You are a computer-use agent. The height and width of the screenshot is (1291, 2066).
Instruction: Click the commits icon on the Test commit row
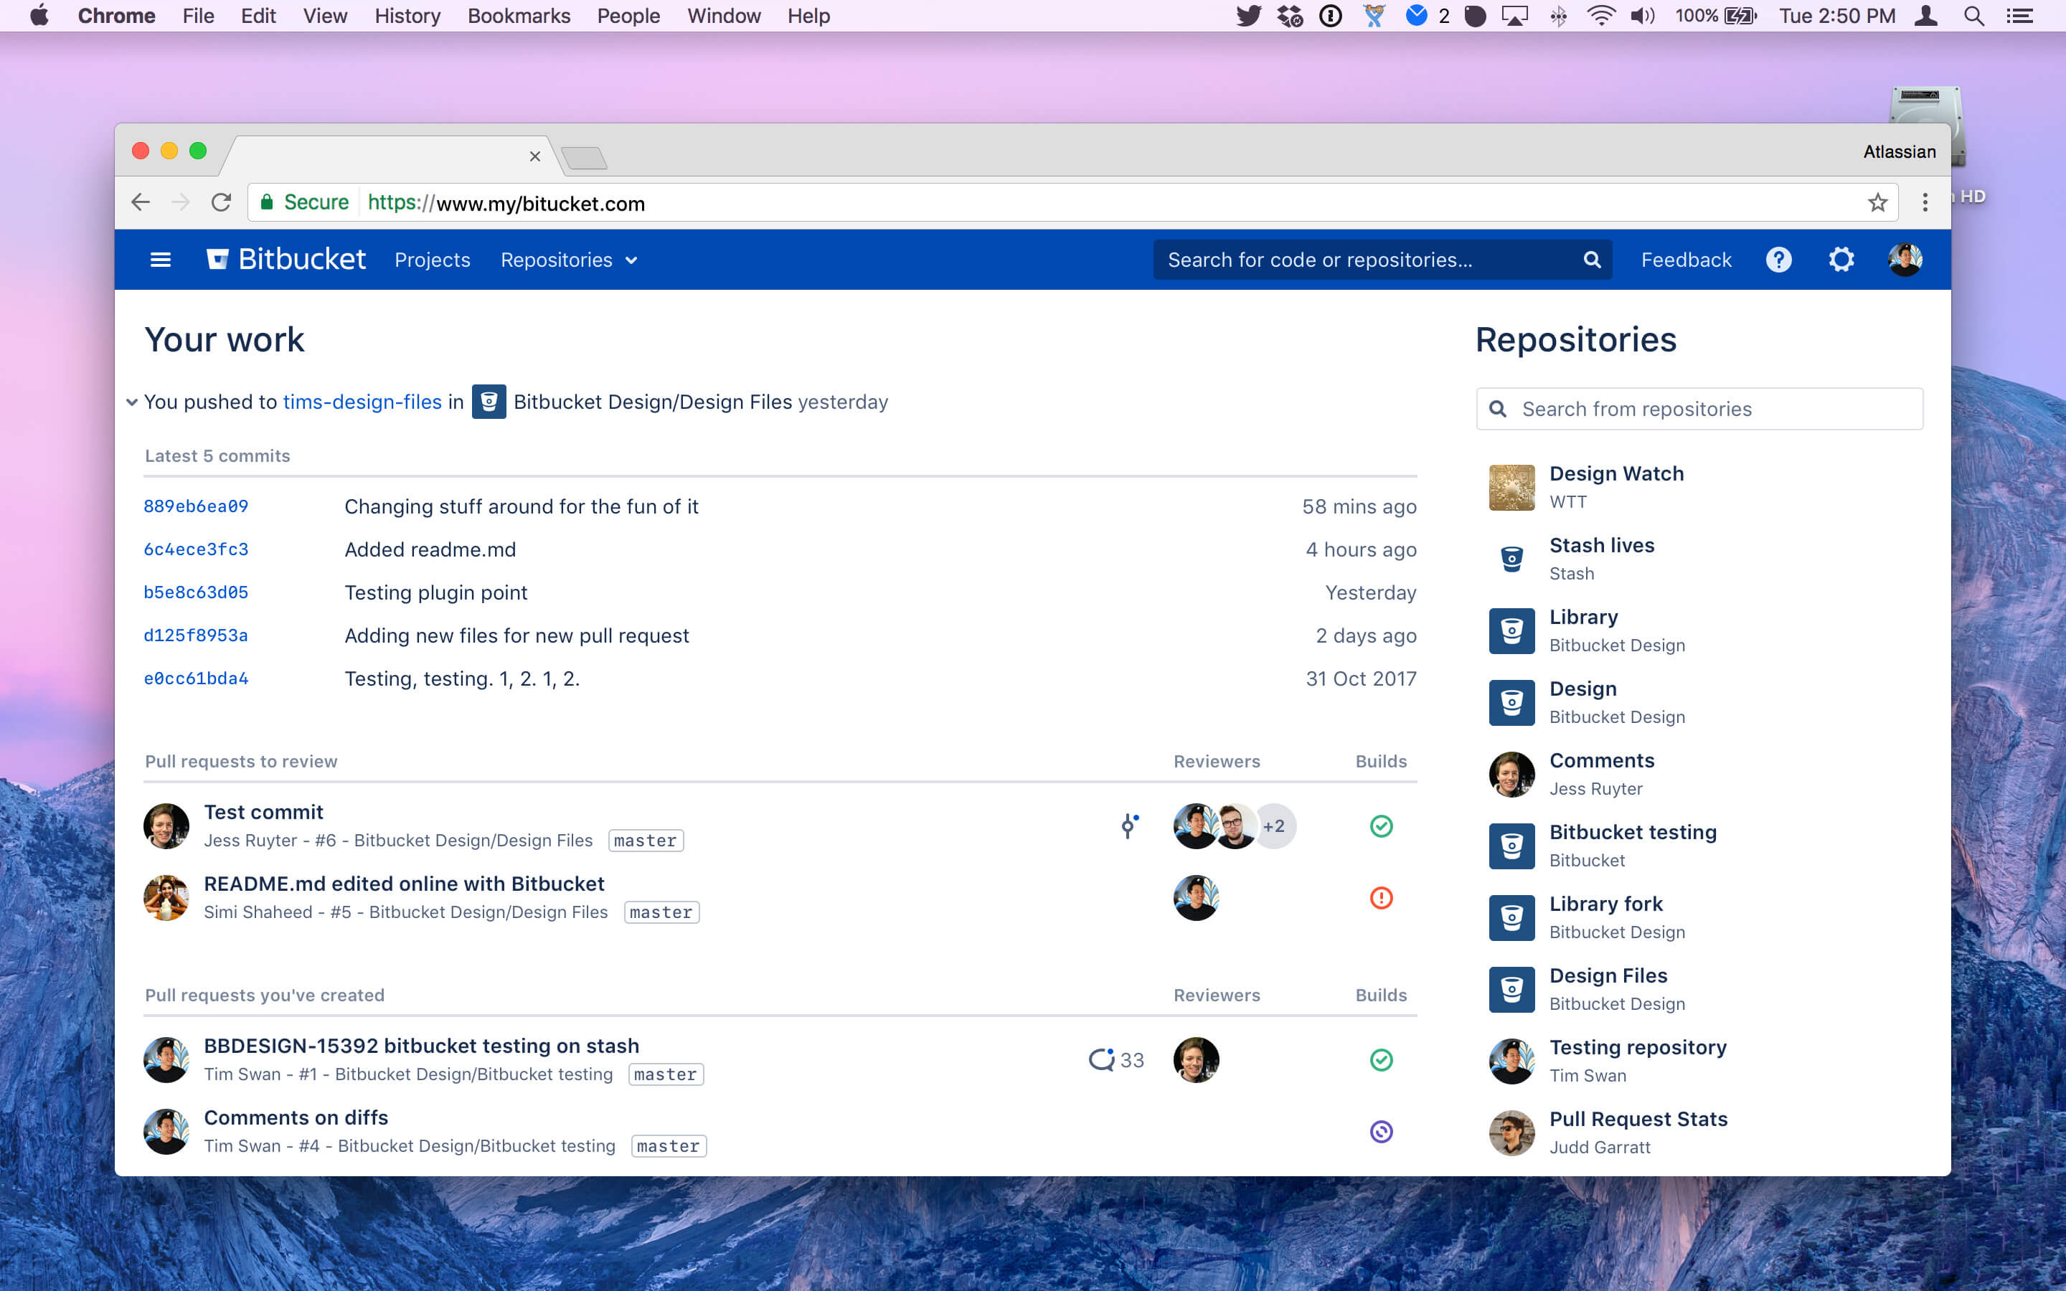pyautogui.click(x=1128, y=826)
